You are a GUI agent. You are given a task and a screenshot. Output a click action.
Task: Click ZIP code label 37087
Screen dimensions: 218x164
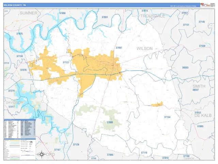pos(119,48)
